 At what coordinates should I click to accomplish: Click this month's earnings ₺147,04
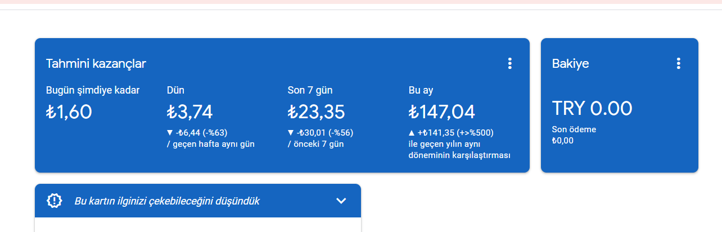pyautogui.click(x=441, y=112)
